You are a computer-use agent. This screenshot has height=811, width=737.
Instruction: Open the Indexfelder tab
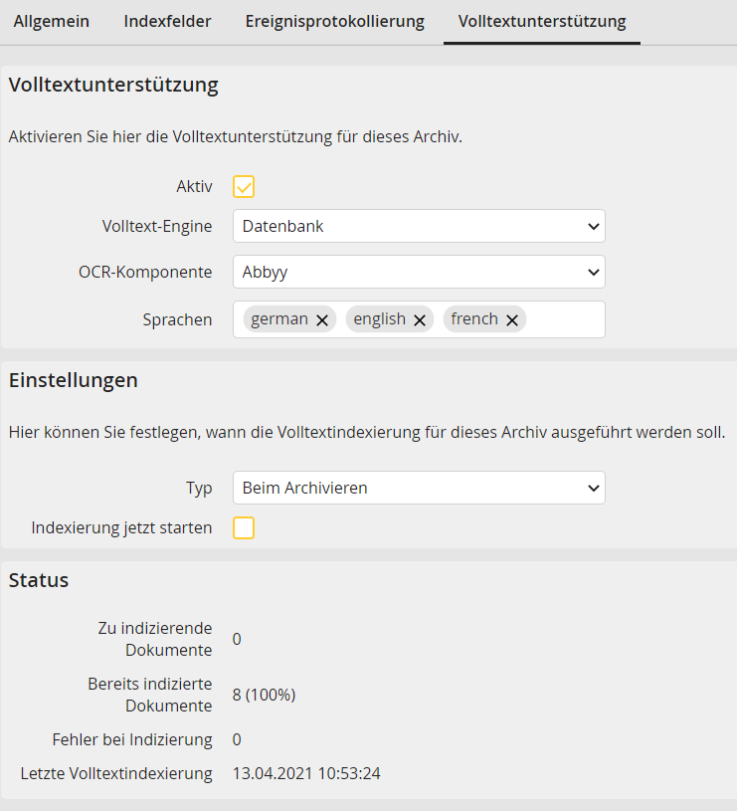(167, 21)
